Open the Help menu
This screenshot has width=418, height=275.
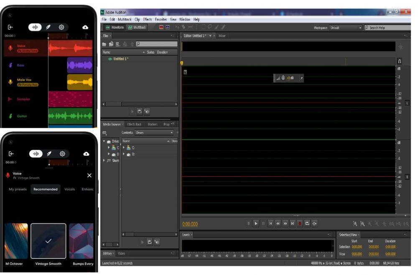pos(196,20)
